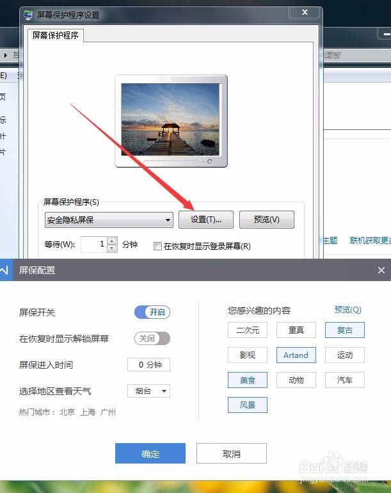Screen dimensions: 391x493
Task: Increase wait minutes with up stepper arrow
Action: 111,241
